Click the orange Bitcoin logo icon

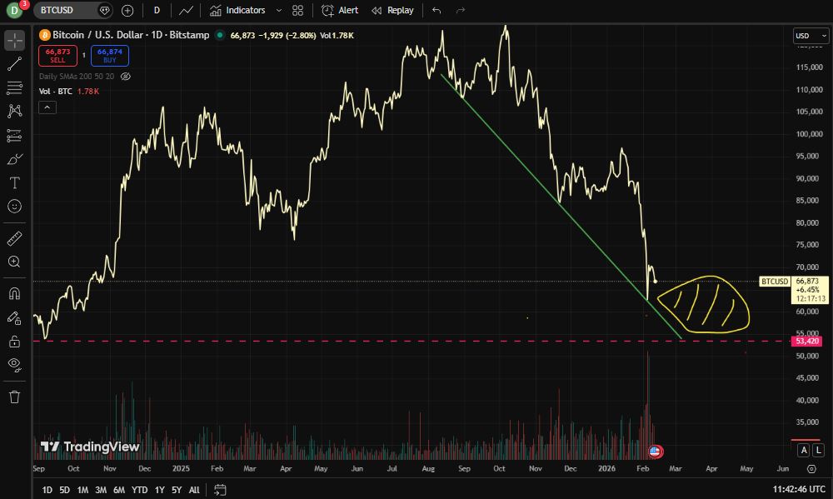pos(45,35)
